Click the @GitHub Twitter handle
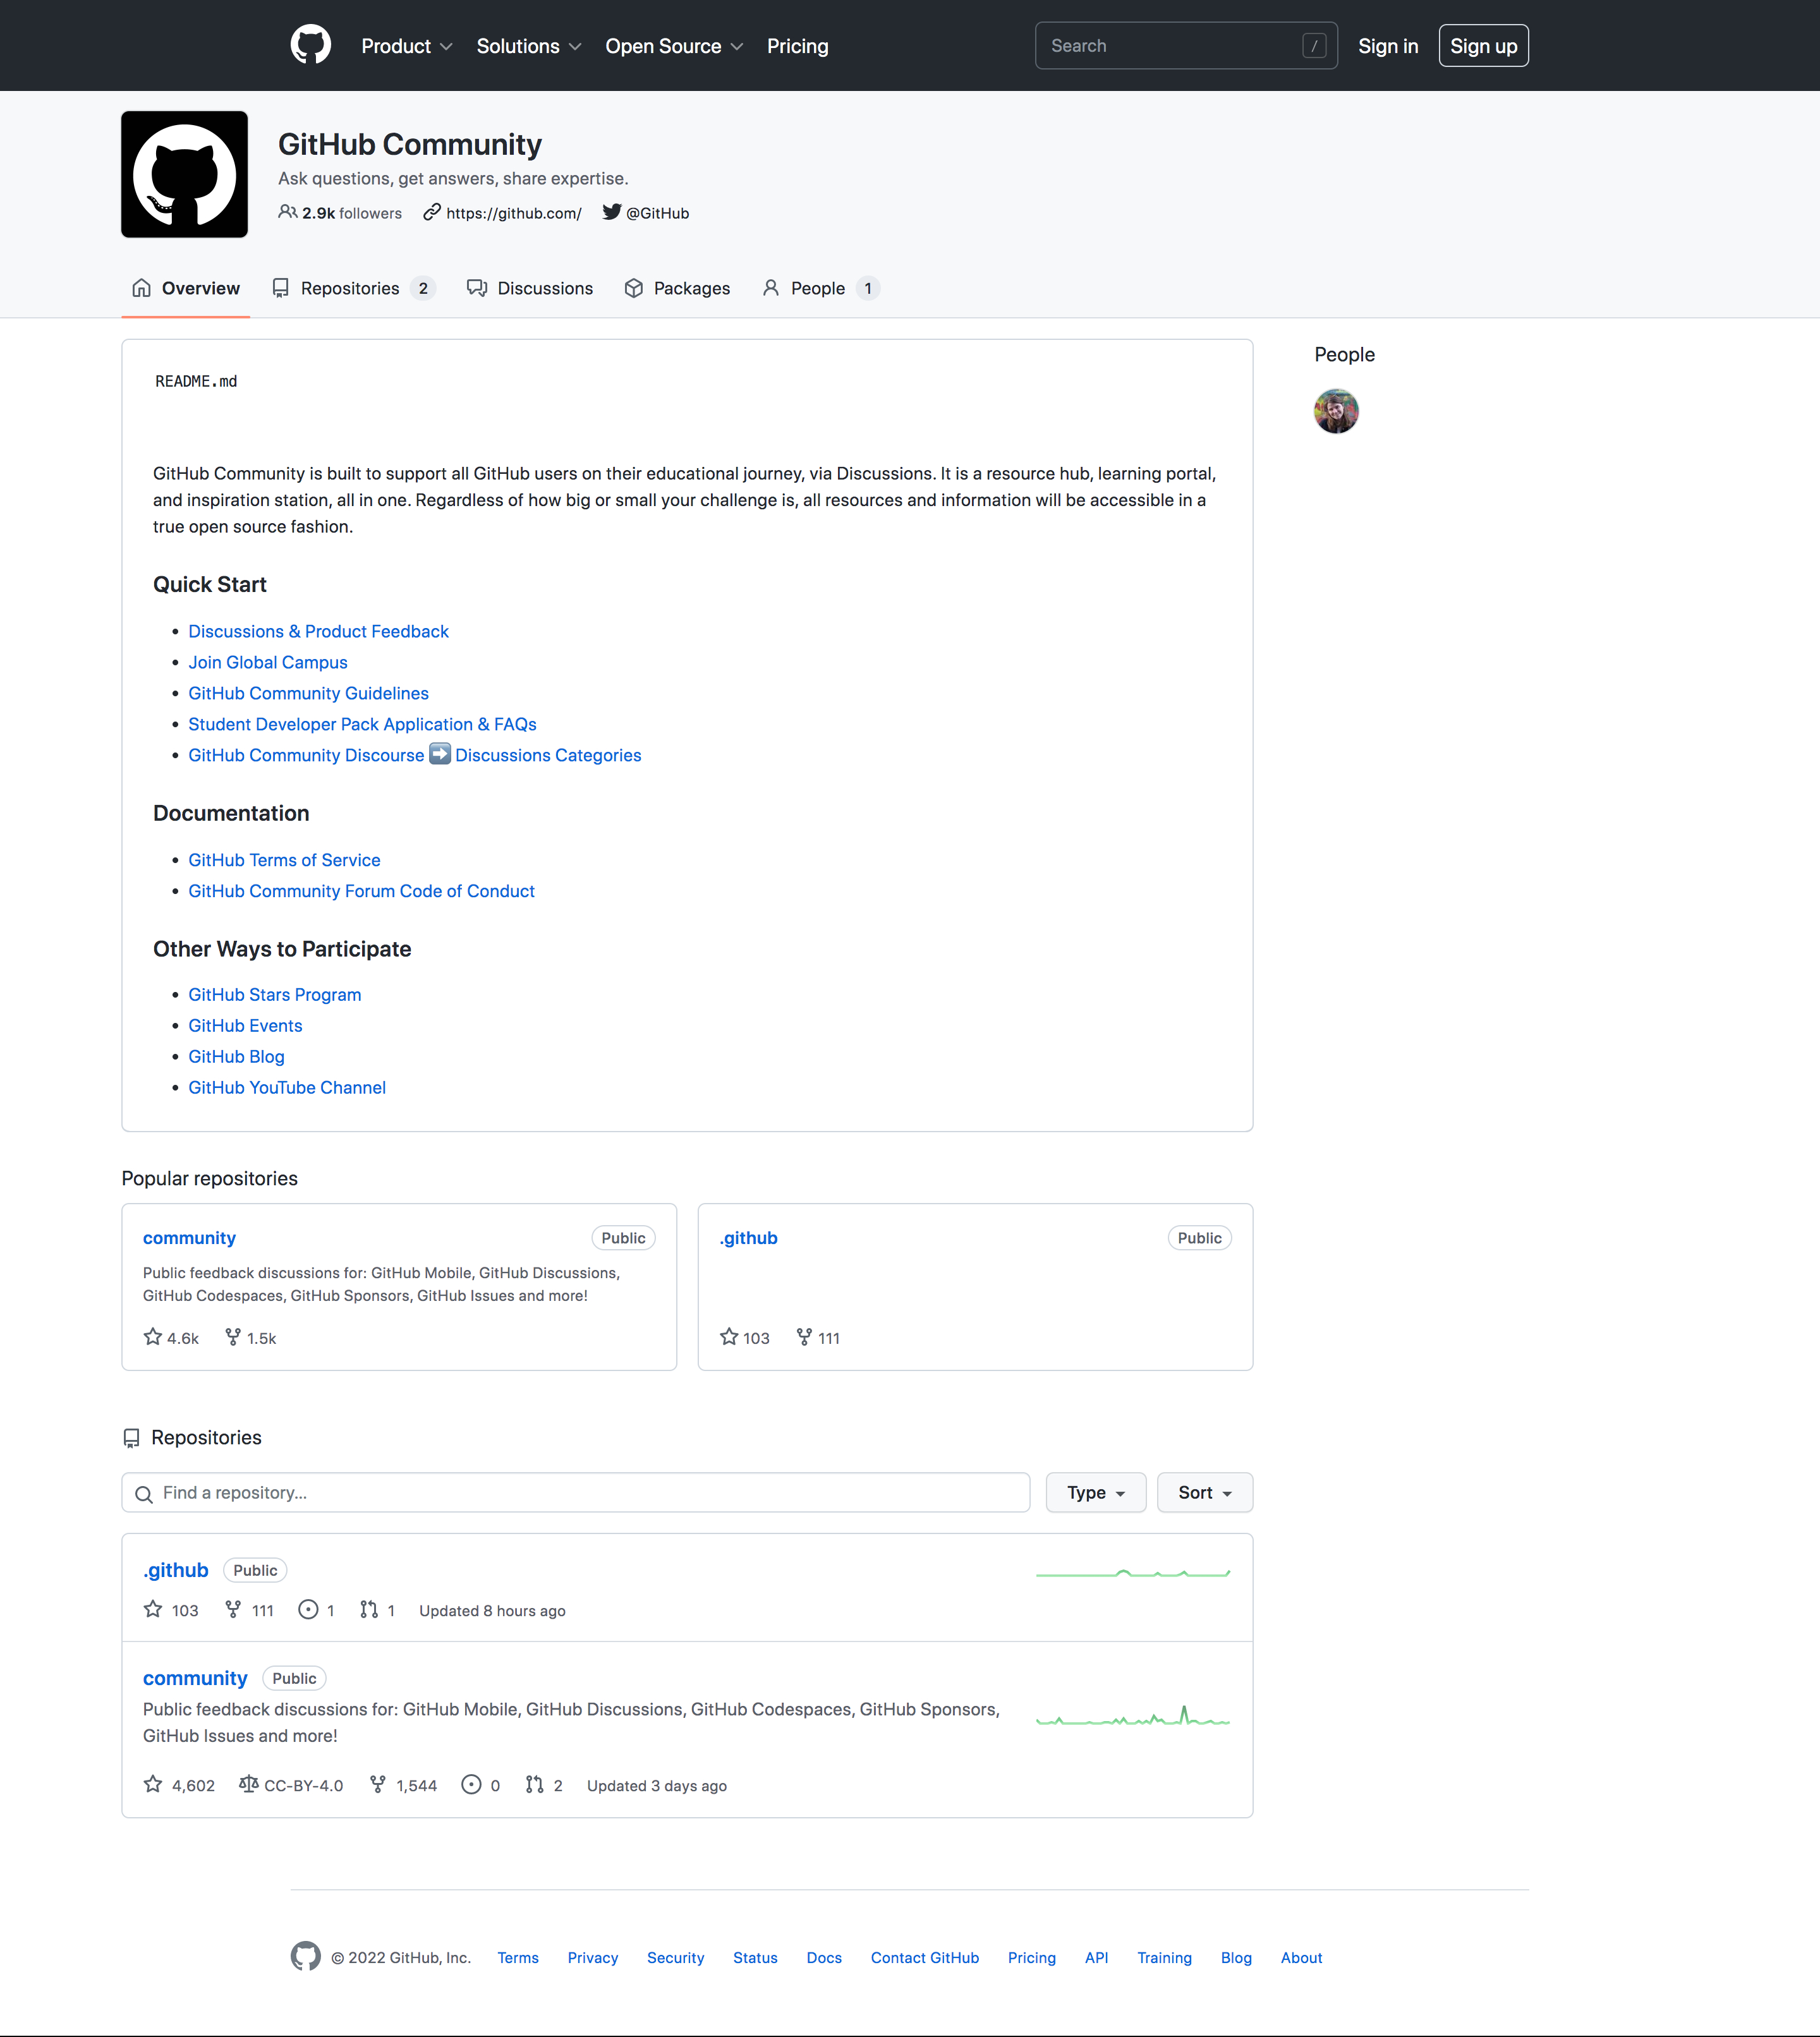Screen dimensions: 1820x2037 coord(657,213)
